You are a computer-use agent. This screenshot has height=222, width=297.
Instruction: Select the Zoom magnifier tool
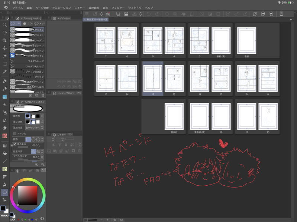click(4, 25)
